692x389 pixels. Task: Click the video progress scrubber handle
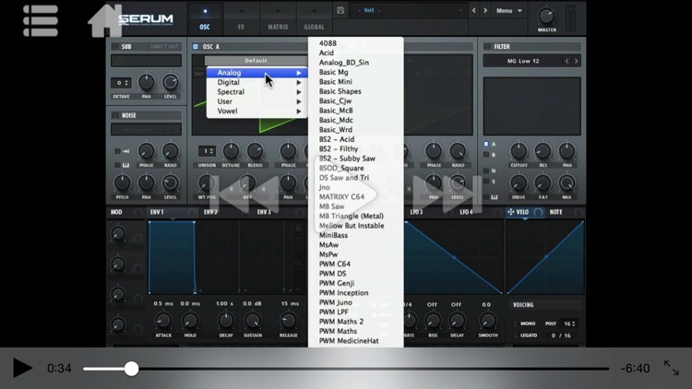tap(131, 369)
